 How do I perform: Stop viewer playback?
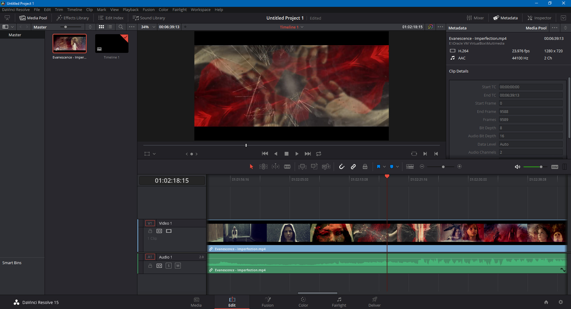[x=286, y=154]
